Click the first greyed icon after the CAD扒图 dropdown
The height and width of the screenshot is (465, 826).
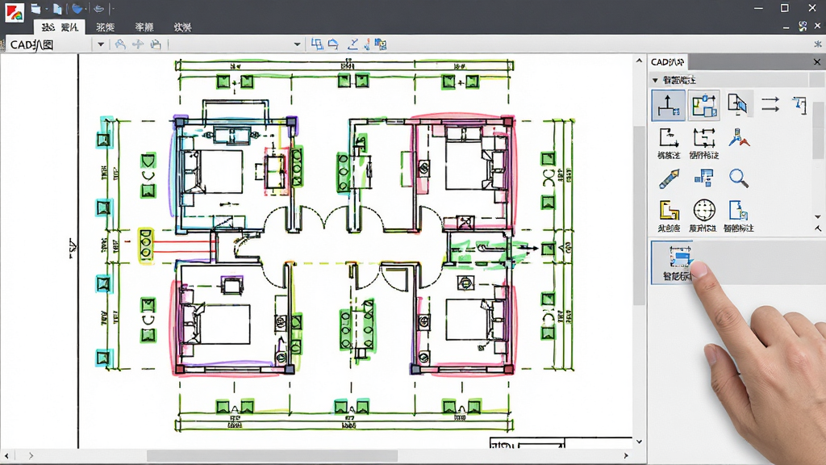(x=121, y=44)
